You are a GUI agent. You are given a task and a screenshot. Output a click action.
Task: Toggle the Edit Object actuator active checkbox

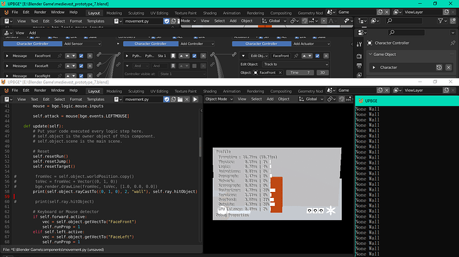(x=317, y=56)
